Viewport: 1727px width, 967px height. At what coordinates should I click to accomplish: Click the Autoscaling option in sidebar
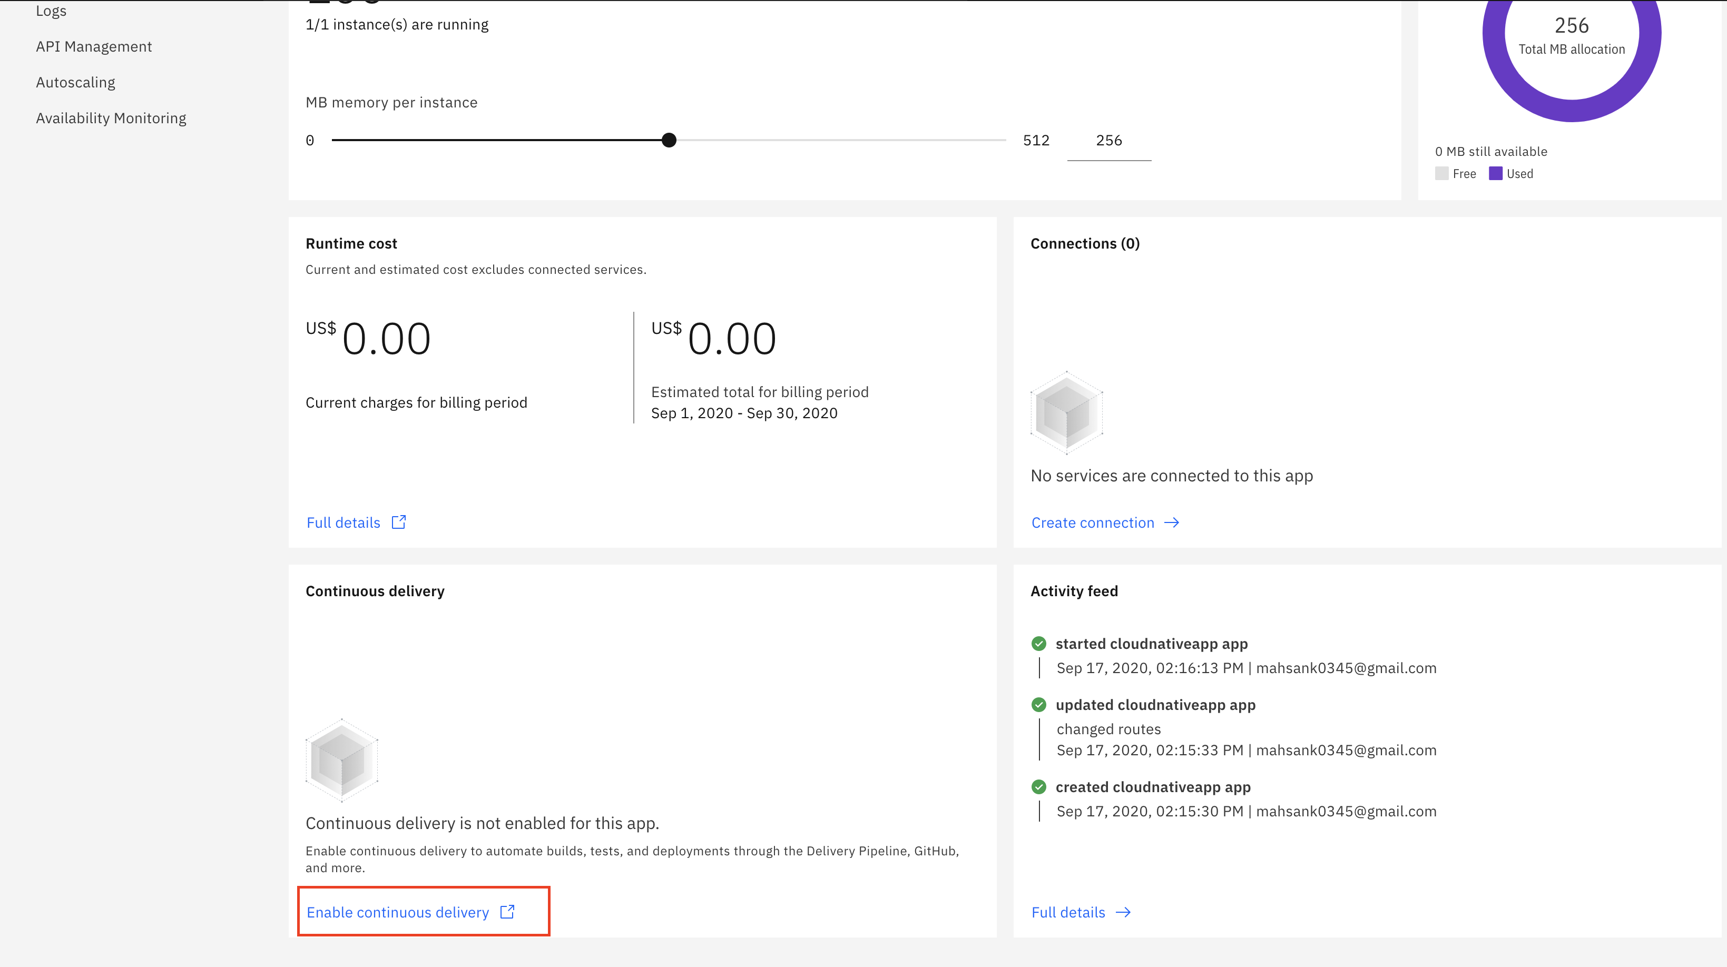[75, 82]
